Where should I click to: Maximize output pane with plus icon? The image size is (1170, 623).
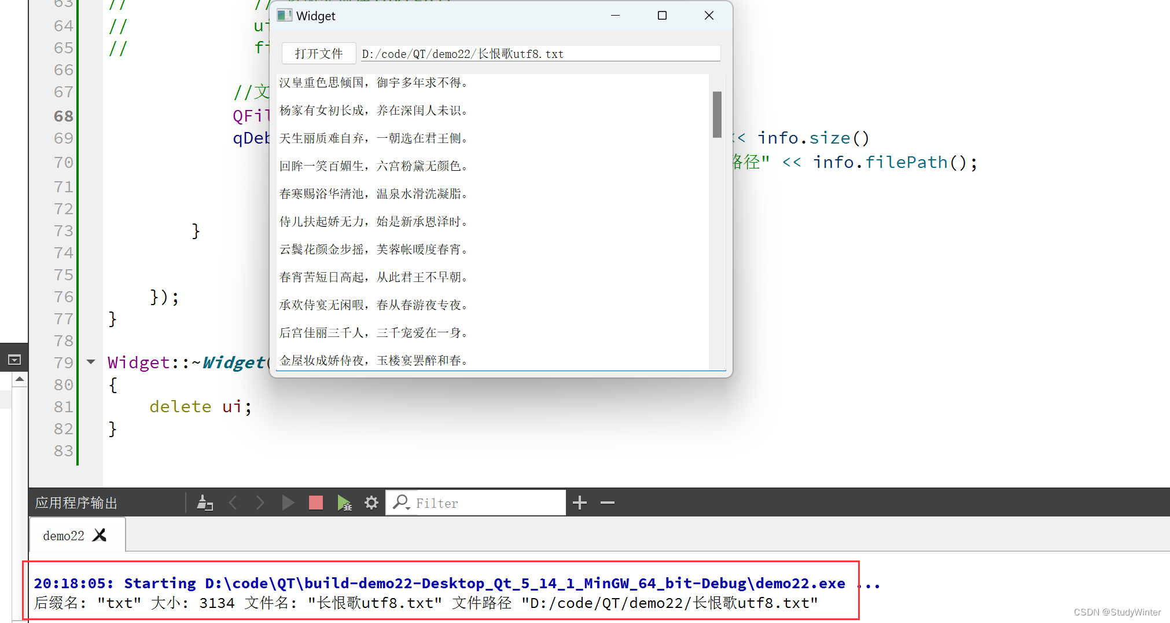tap(580, 503)
